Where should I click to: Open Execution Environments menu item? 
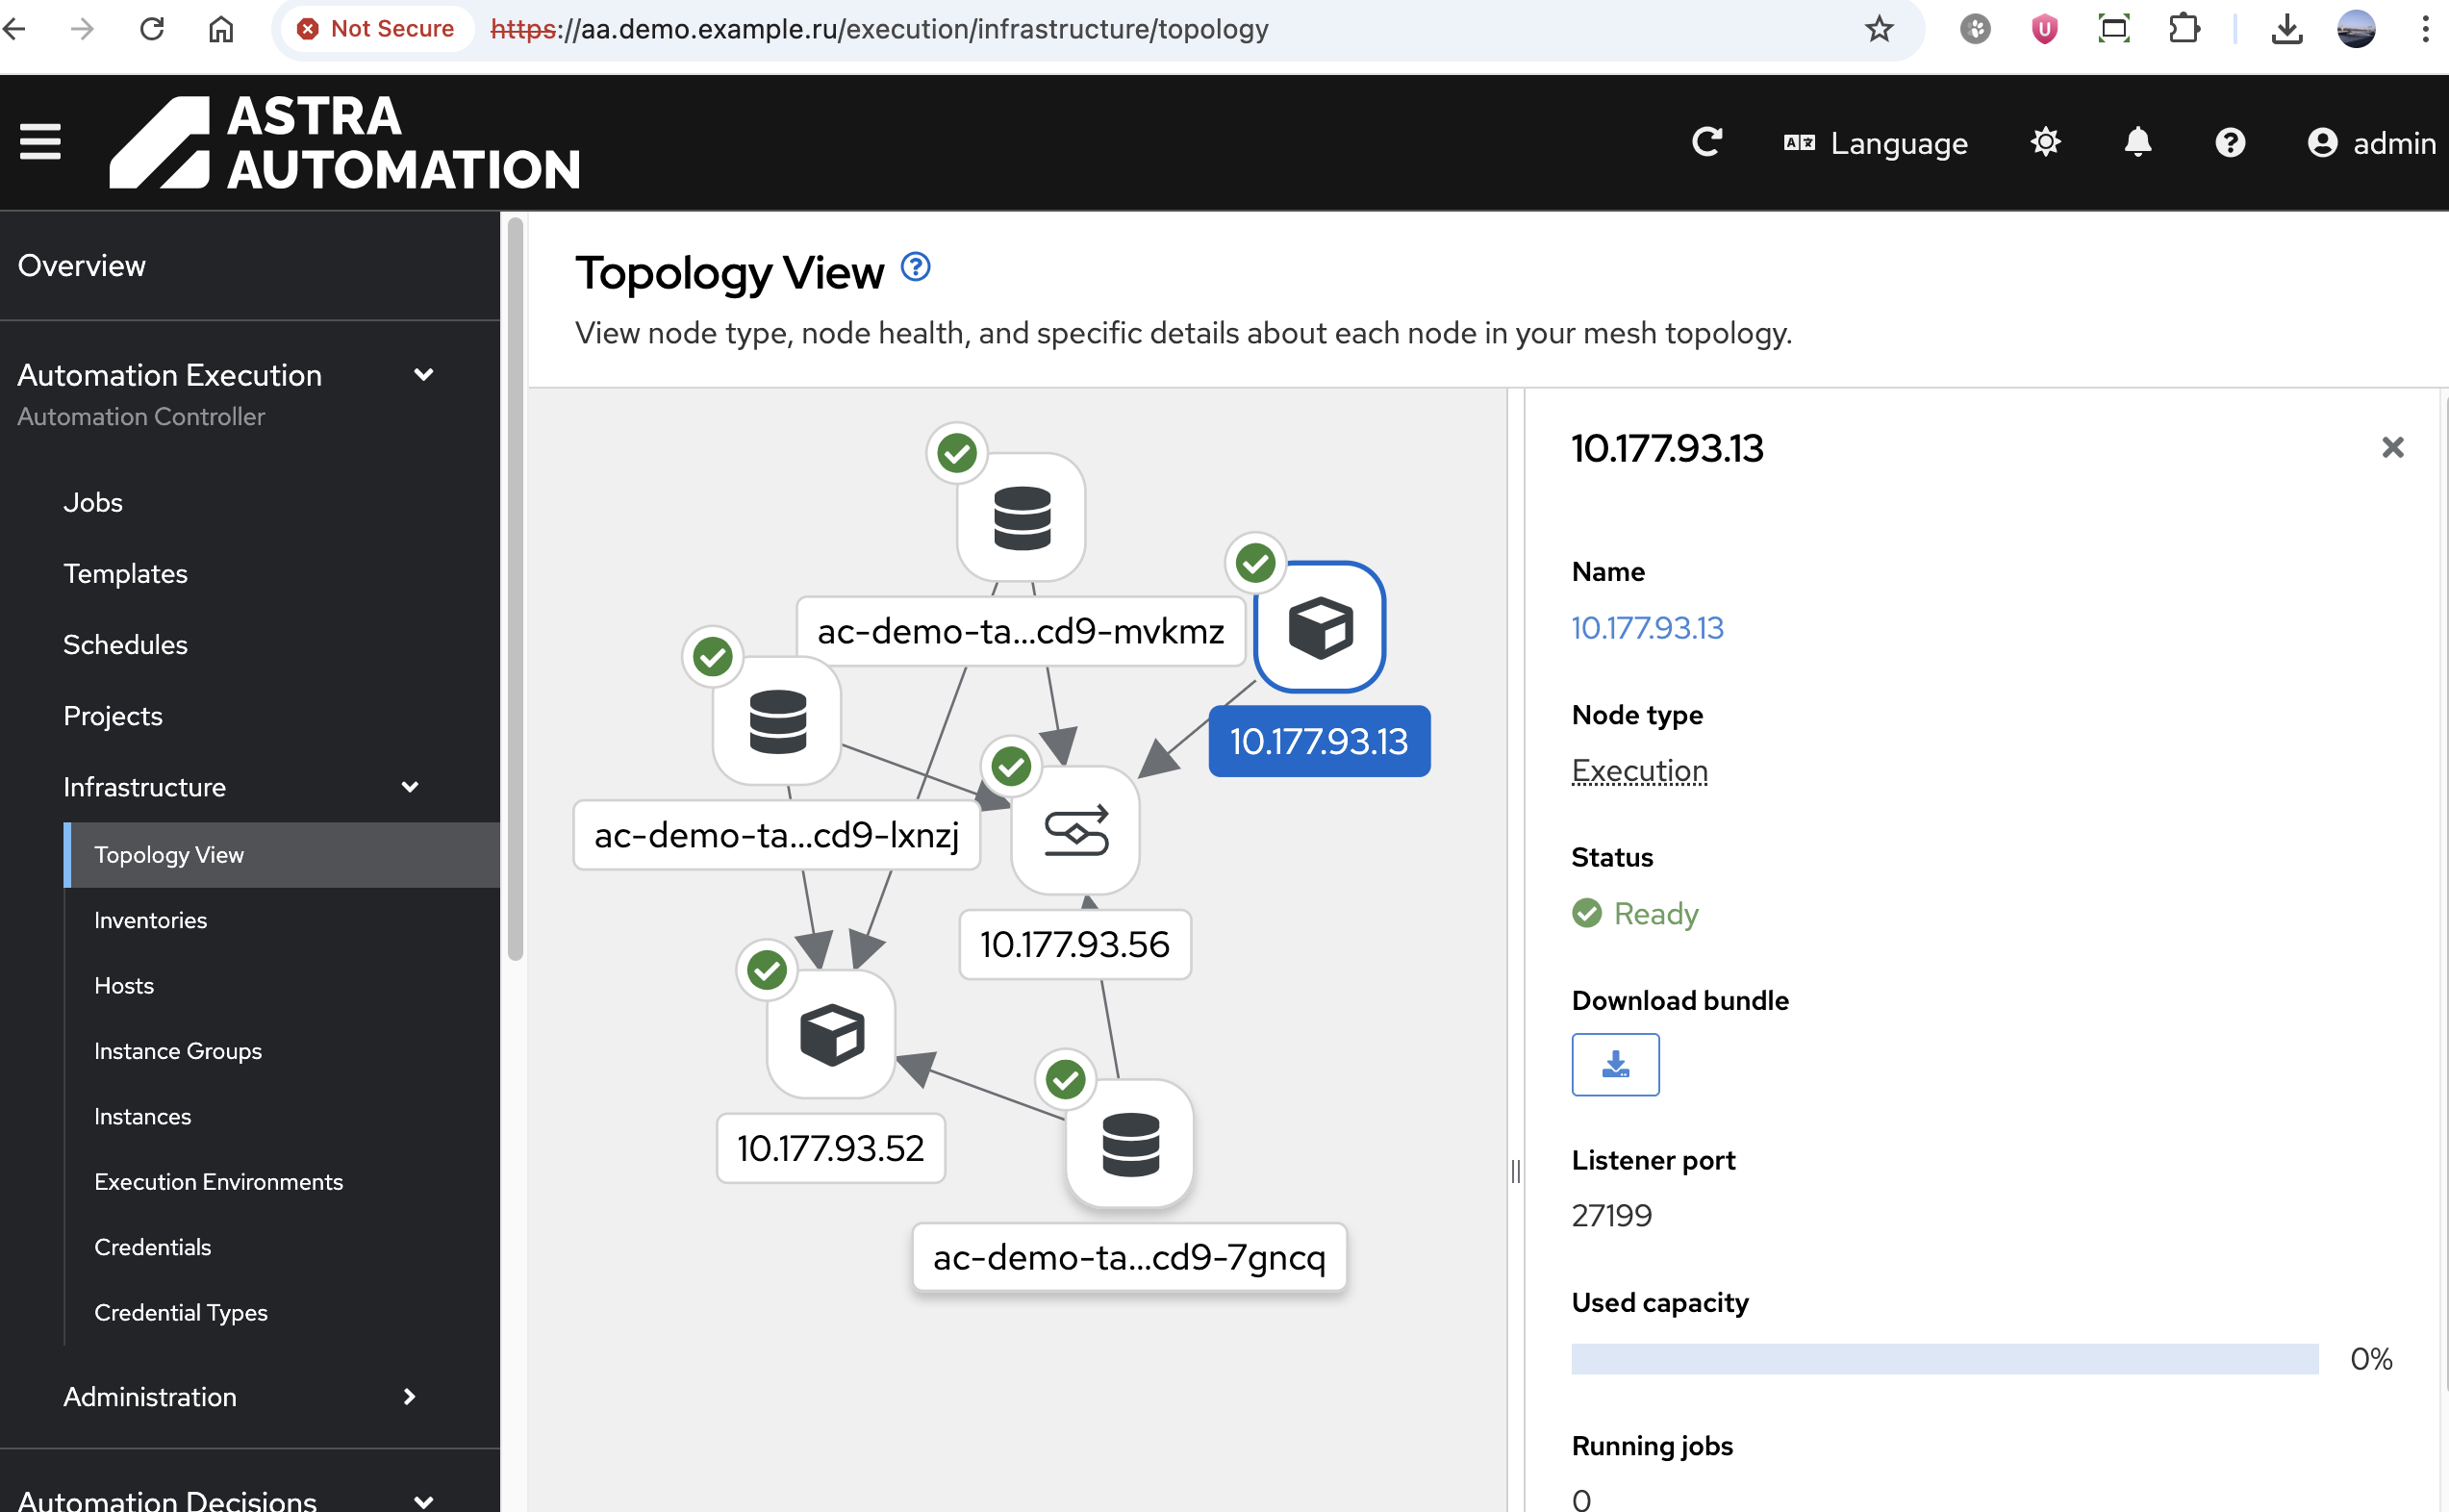218,1181
